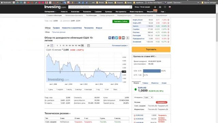Viewport: 218px width, 123px height.
Task: Select the 15 minute chart interval
Action: click(63, 45)
